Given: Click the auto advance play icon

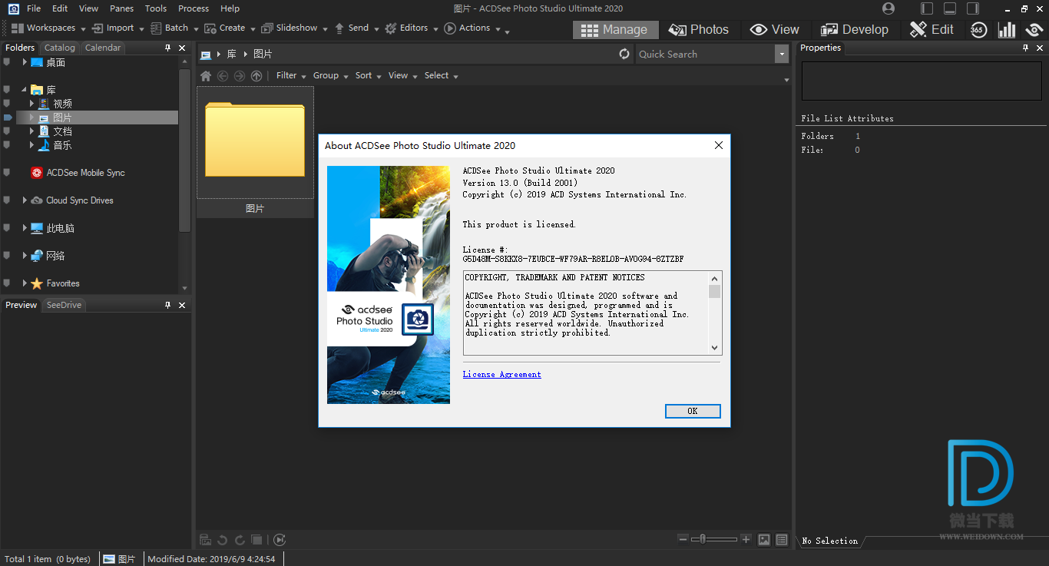Looking at the screenshot, I should (280, 540).
